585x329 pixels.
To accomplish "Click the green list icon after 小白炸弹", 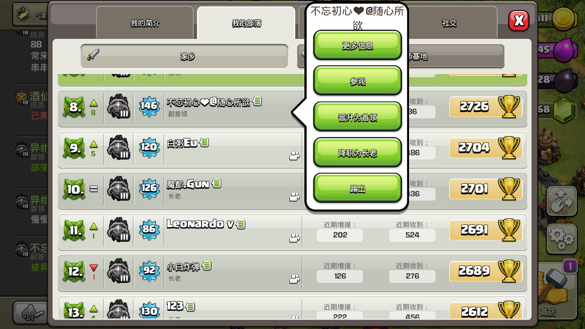I will pyautogui.click(x=207, y=265).
